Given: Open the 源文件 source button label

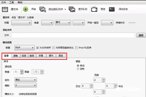Looking at the screenshot, I should (14, 9).
